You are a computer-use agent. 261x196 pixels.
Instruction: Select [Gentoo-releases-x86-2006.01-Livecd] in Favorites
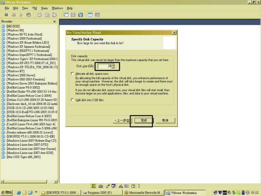(30, 132)
